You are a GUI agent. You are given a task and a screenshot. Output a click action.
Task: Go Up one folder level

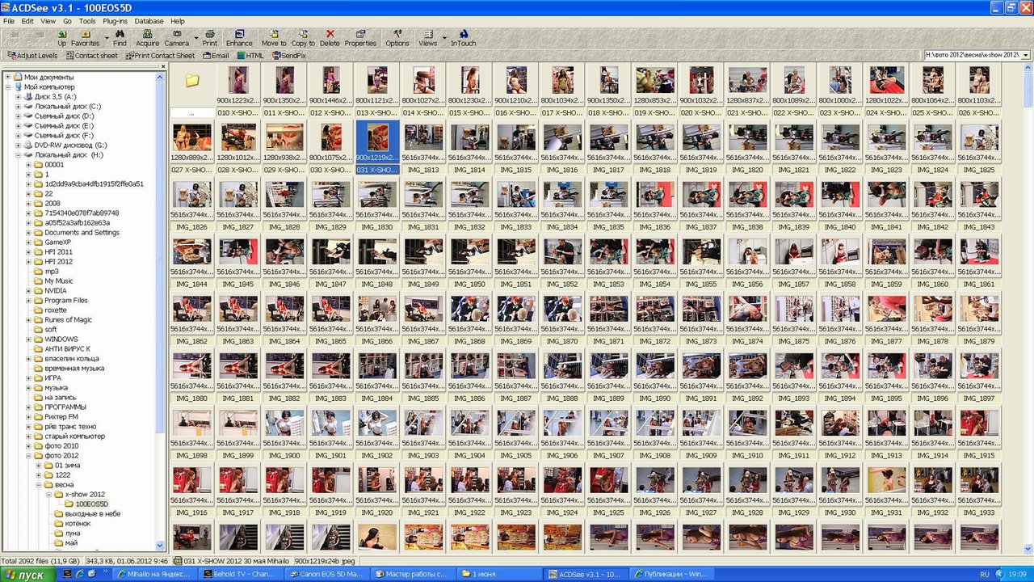(62, 38)
